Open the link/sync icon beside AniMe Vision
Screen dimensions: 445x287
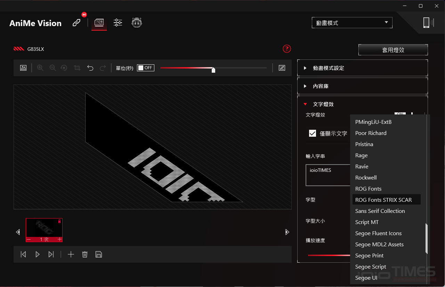point(76,23)
